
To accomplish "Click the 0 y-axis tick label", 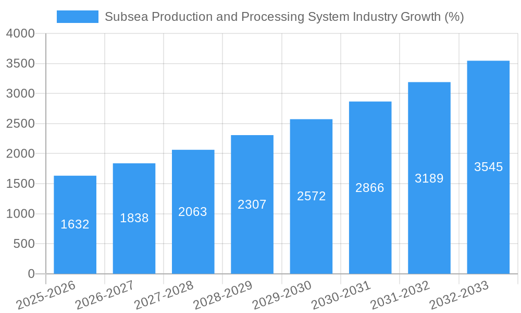I will [x=32, y=274].
